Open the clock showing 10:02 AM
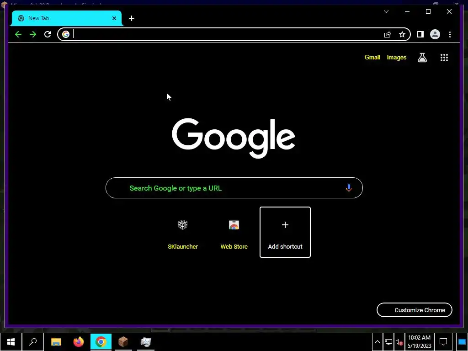This screenshot has height=351, width=468. [420, 342]
